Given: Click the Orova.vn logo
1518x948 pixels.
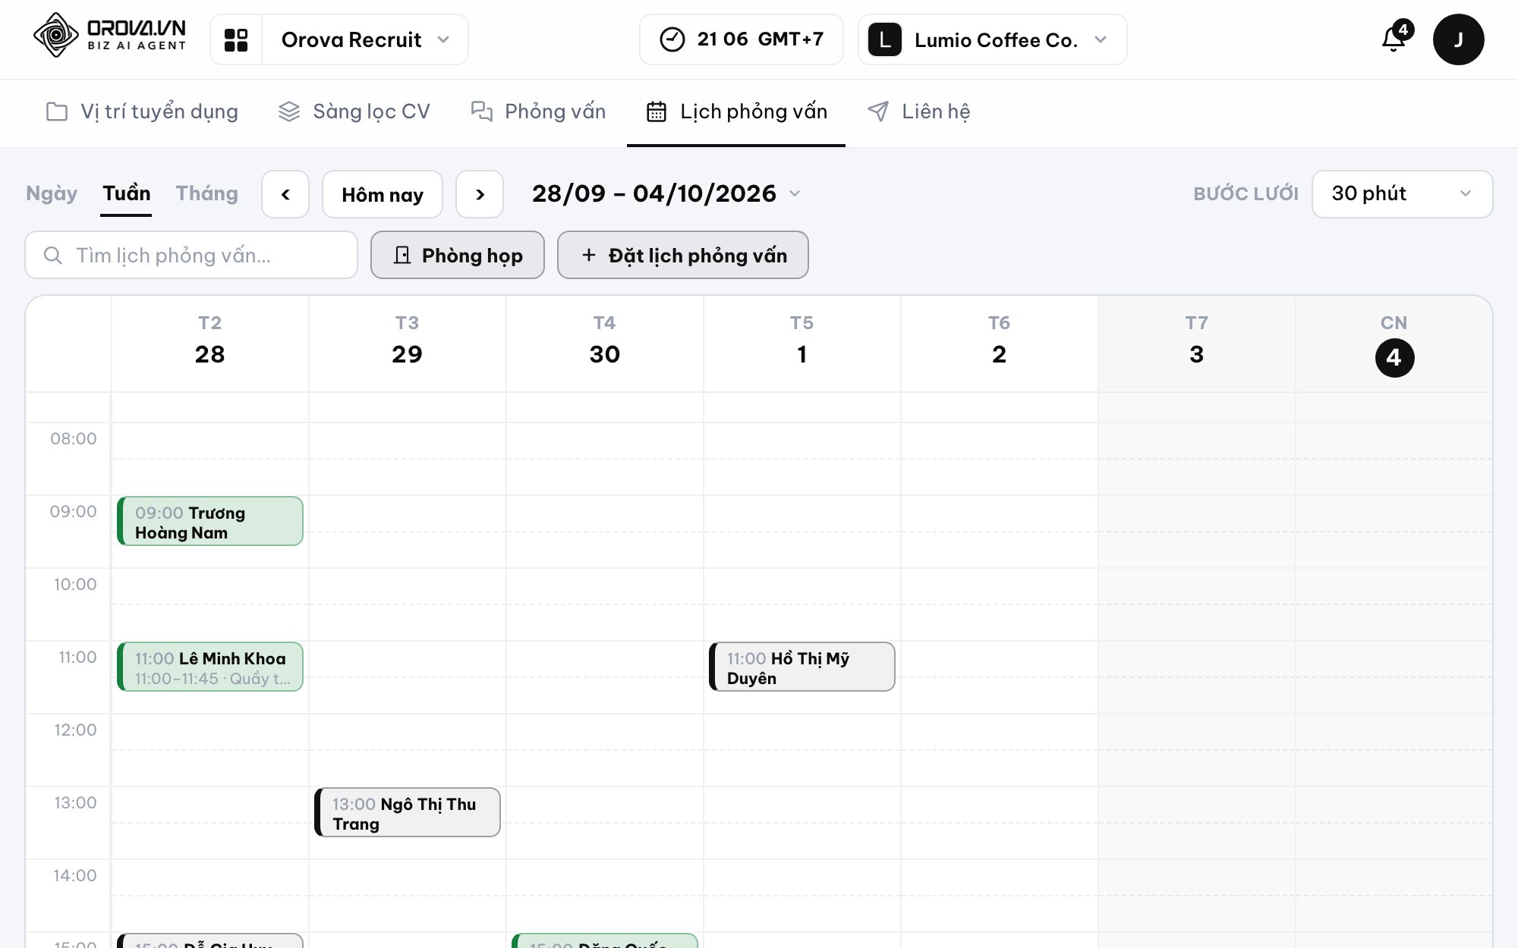Looking at the screenshot, I should [x=109, y=36].
